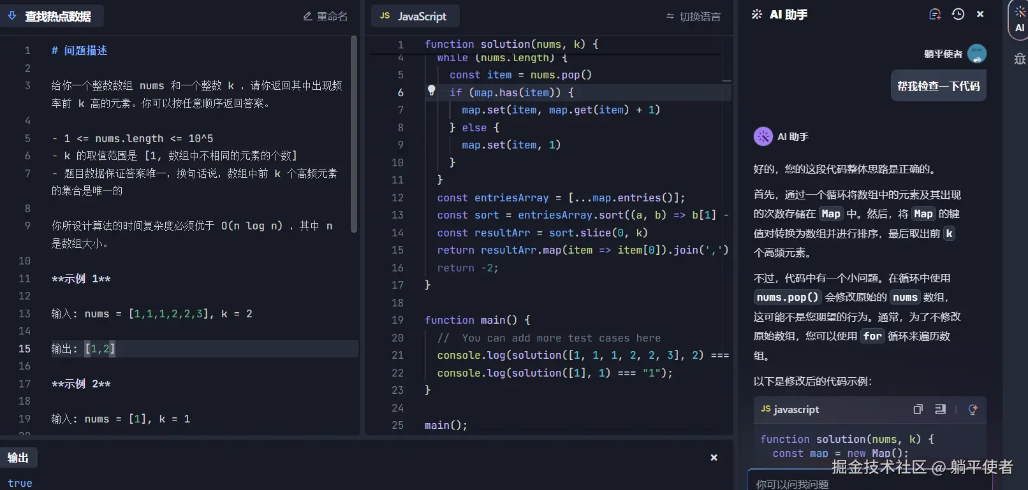This screenshot has width=1028, height=490.
Task: Click the download arrow icon beside 查找热点数据
Action: [x=12, y=15]
